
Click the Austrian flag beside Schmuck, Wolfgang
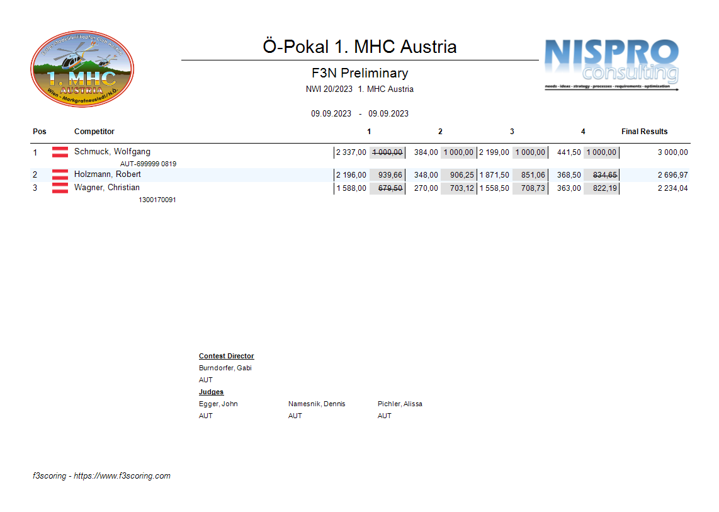click(x=60, y=152)
